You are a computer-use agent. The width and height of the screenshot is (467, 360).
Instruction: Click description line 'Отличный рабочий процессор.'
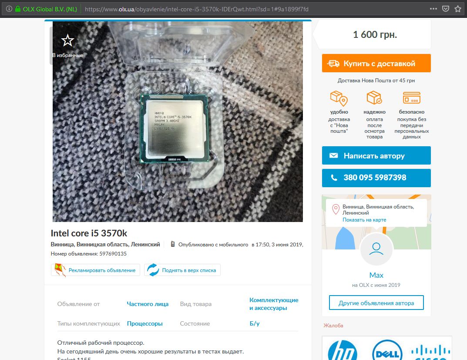pyautogui.click(x=101, y=343)
